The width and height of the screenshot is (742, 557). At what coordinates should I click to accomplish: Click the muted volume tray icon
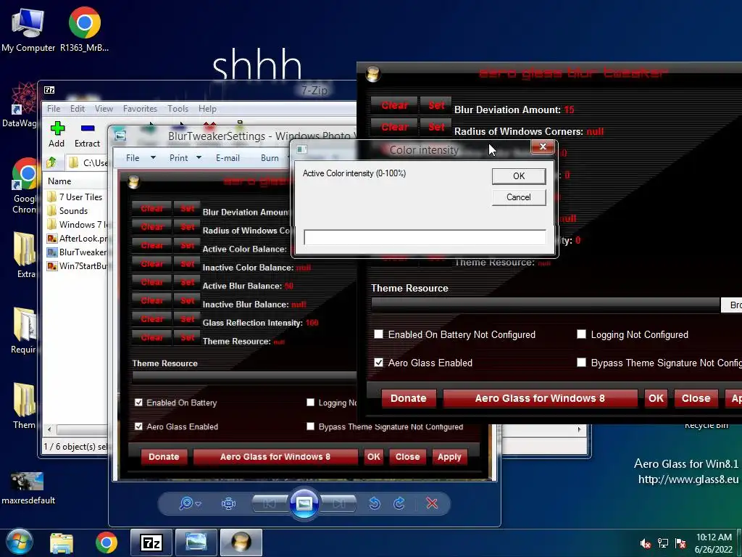click(645, 543)
